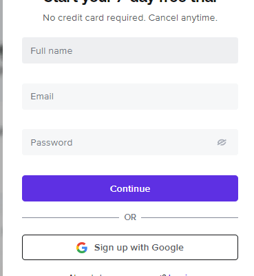Click the No credit card required subtitle
The width and height of the screenshot is (254, 276).
(130, 18)
